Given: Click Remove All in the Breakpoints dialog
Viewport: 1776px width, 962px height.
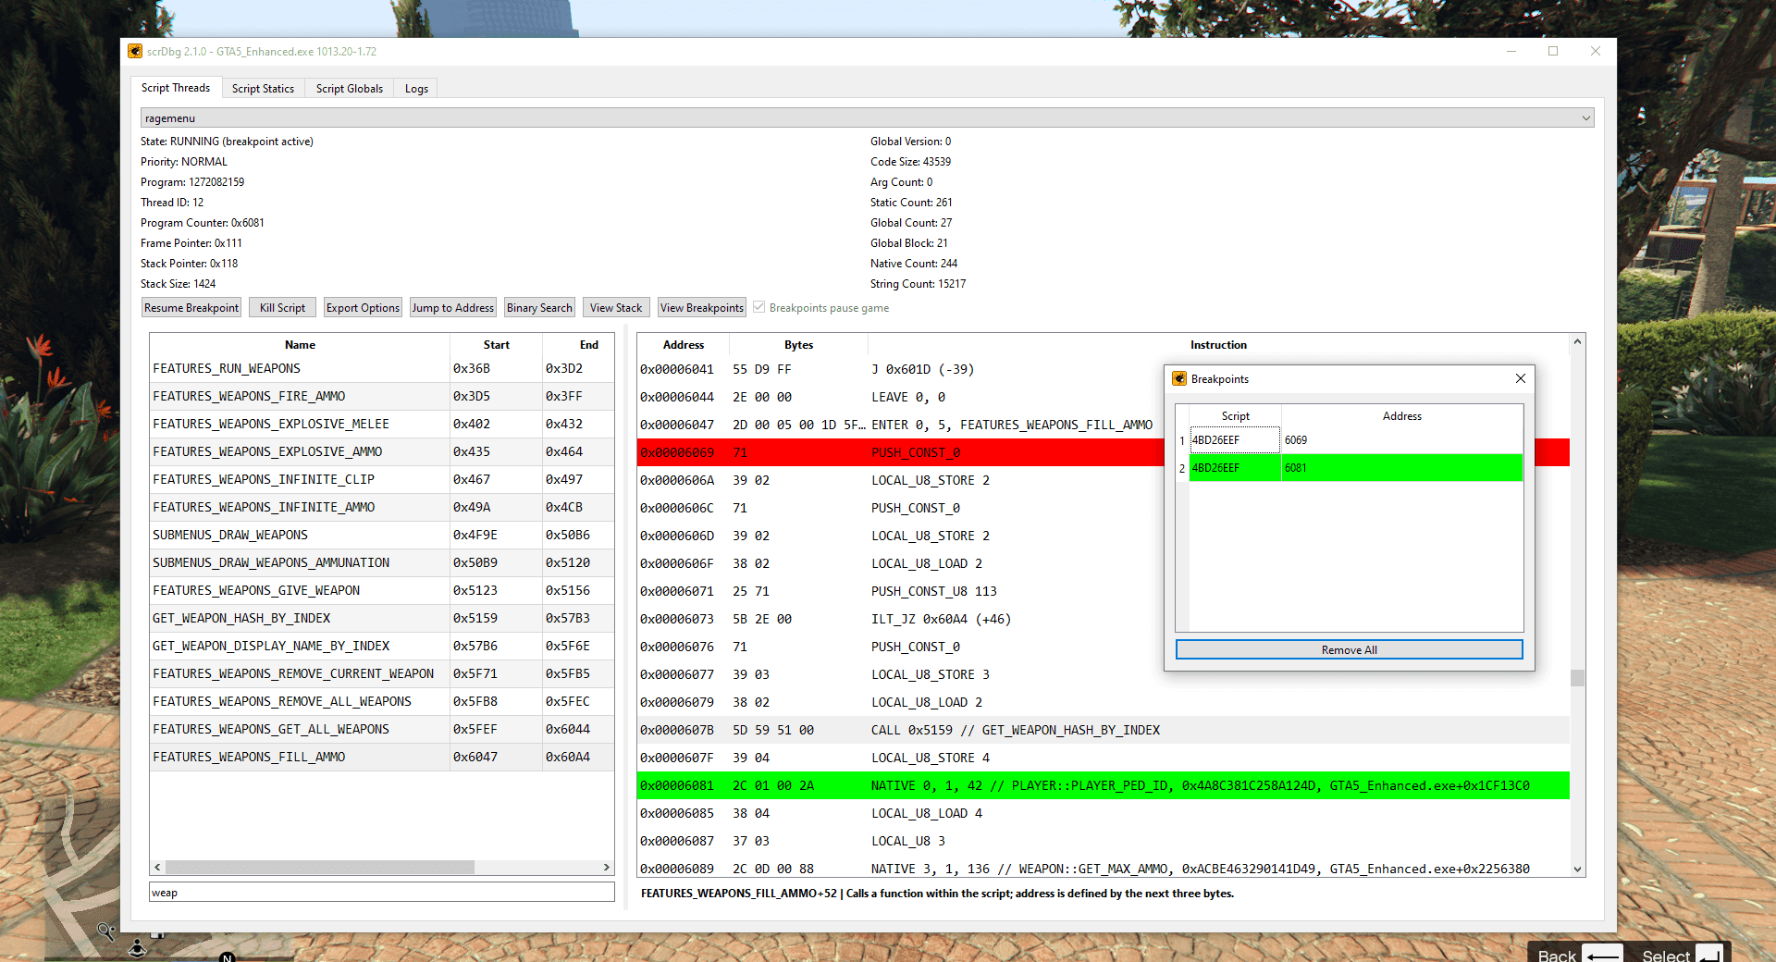Looking at the screenshot, I should (x=1348, y=649).
